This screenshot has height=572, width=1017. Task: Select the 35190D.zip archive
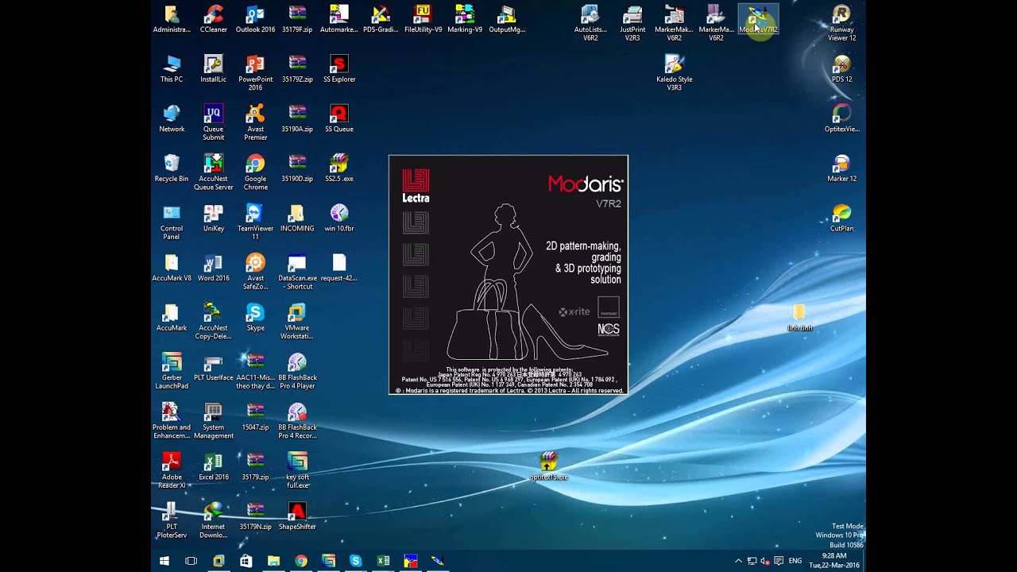297,168
